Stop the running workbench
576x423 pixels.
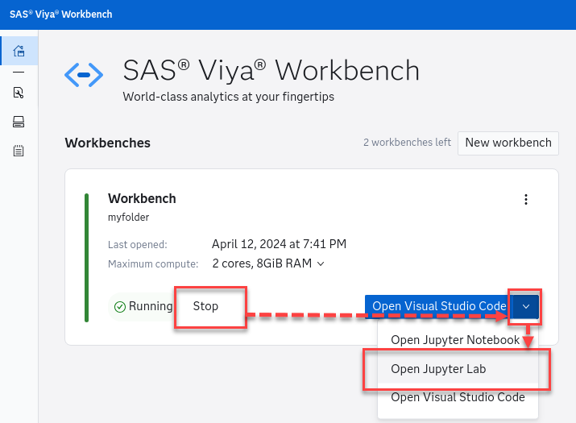click(x=206, y=306)
